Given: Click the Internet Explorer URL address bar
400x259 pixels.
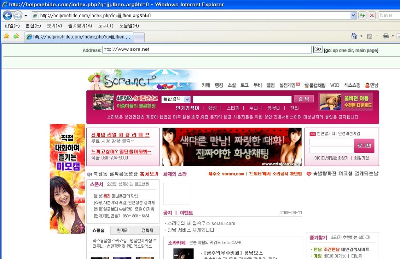Looking at the screenshot, I should pyautogui.click(x=191, y=16).
